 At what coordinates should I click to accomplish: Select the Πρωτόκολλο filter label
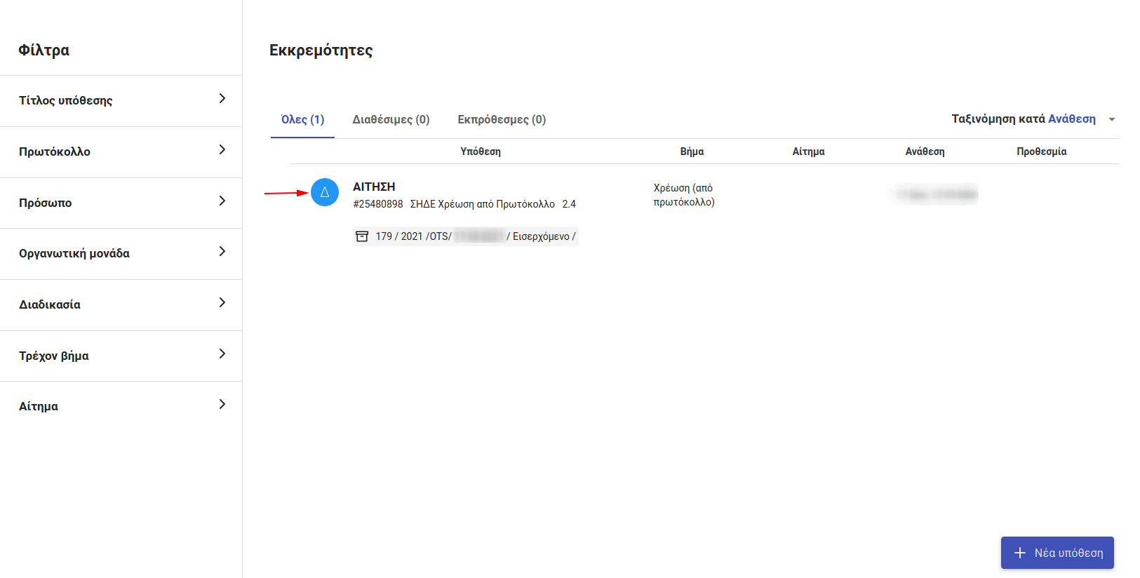click(55, 152)
